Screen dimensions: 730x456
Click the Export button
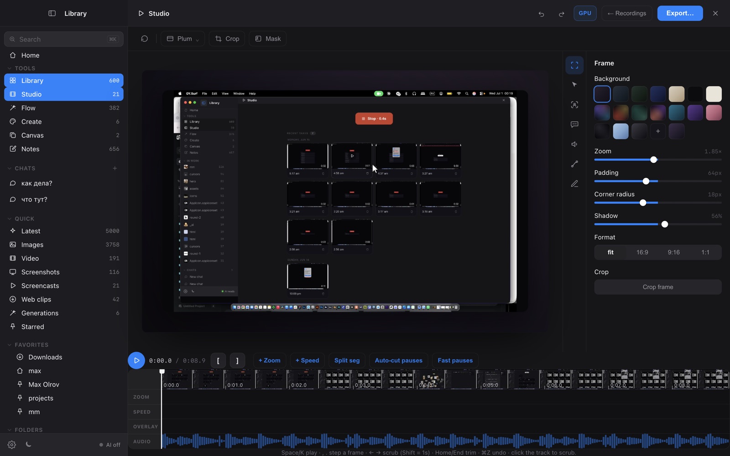[x=680, y=13]
